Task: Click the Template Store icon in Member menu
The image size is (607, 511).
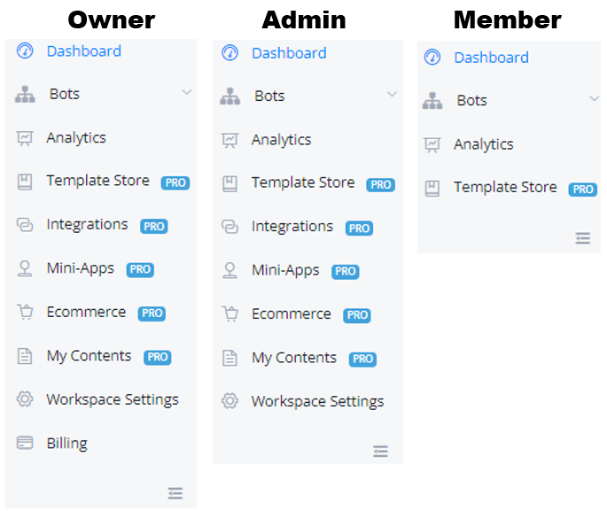Action: 432,188
